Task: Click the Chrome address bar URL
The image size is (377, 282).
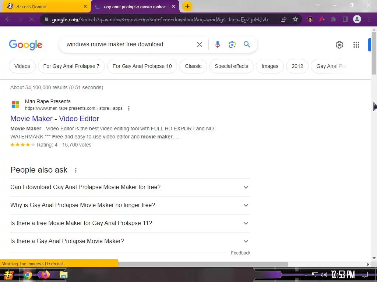Action: click(162, 19)
